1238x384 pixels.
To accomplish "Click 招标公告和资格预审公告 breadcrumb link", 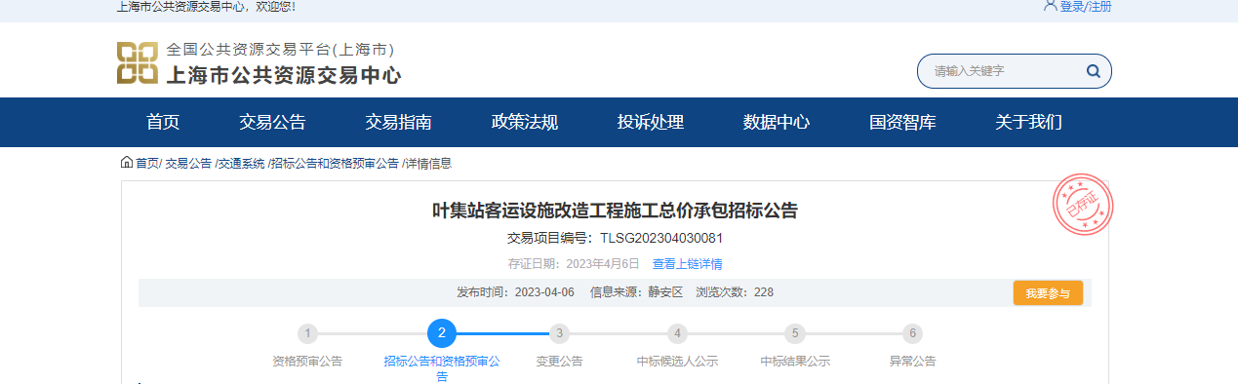I will (x=335, y=164).
